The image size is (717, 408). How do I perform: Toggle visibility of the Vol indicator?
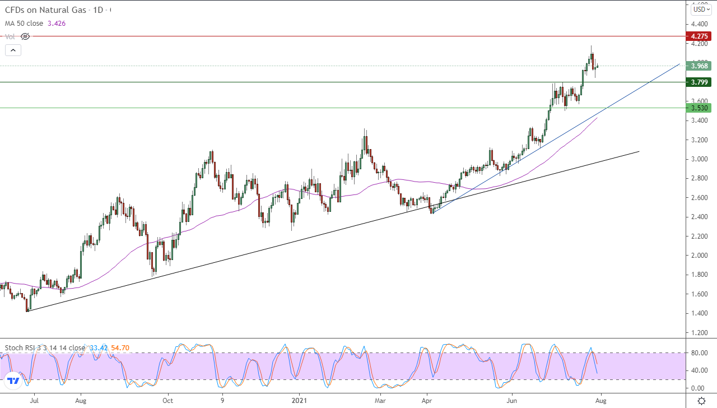coord(25,36)
